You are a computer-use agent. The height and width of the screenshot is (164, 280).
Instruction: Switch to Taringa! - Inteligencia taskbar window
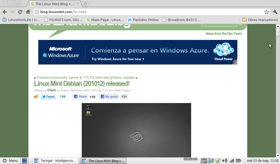(x=56, y=161)
